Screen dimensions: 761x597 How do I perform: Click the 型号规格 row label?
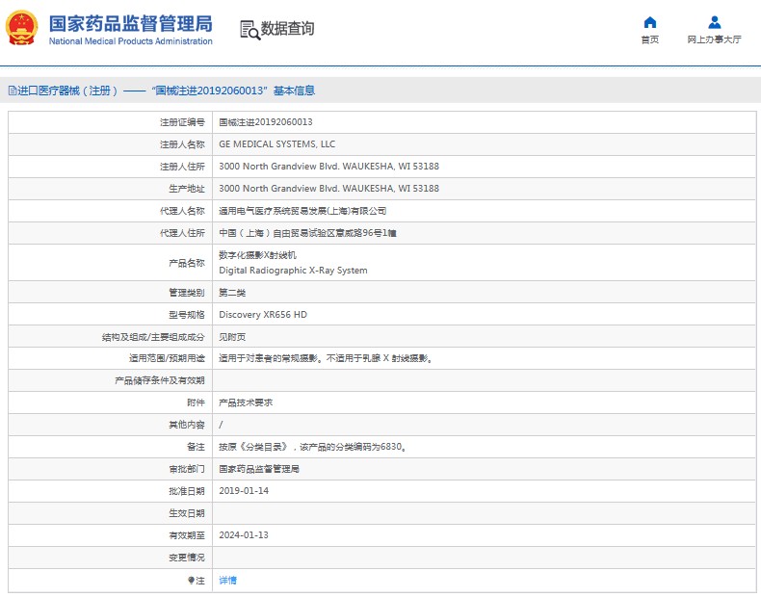tap(187, 315)
